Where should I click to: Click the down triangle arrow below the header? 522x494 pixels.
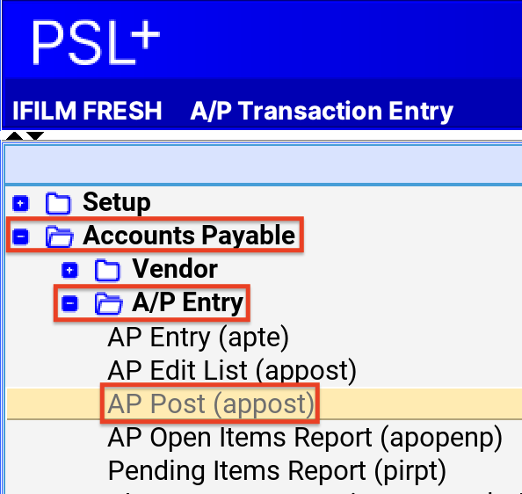[35, 136]
